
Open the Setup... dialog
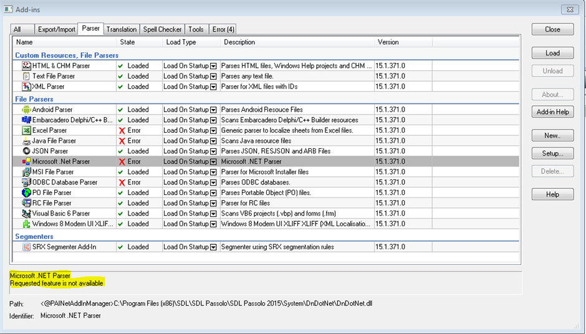(x=552, y=153)
